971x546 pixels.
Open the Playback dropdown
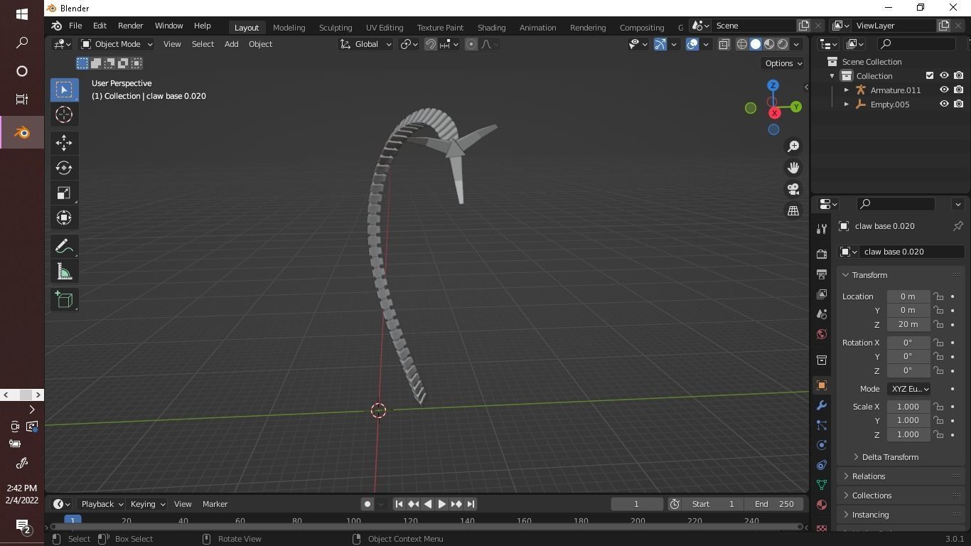coord(101,504)
